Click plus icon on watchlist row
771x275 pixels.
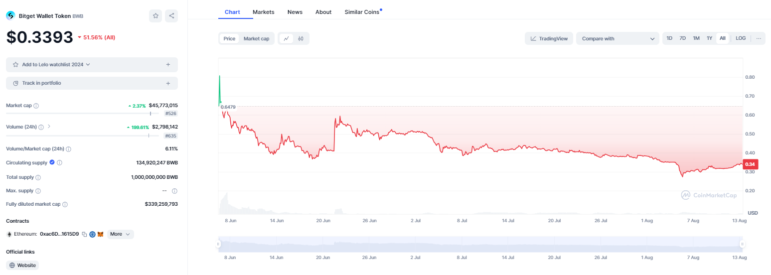168,64
